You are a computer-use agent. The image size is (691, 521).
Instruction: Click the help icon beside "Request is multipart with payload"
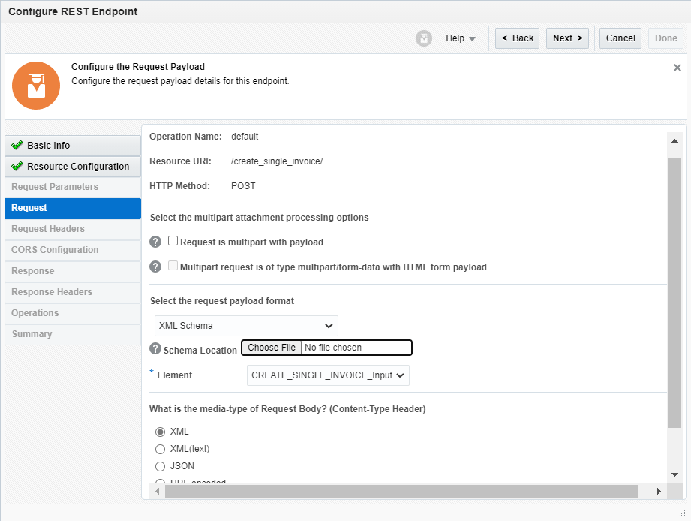154,241
